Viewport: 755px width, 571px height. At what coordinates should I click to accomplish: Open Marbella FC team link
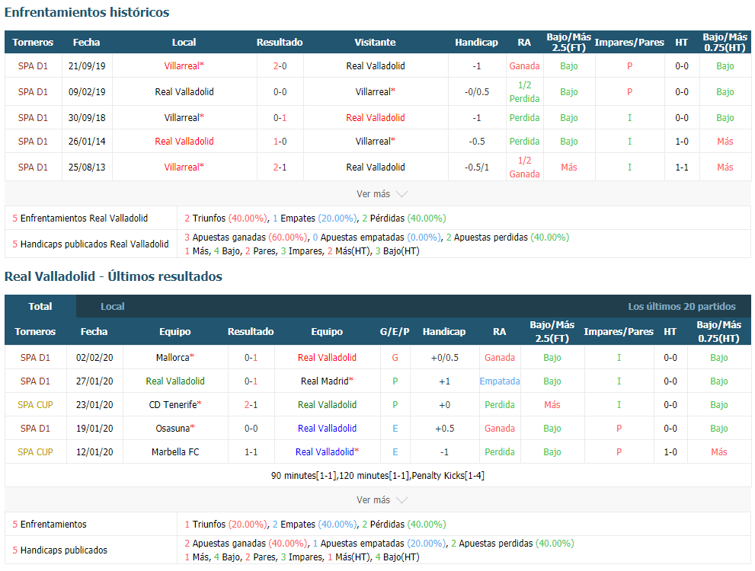pyautogui.click(x=174, y=451)
